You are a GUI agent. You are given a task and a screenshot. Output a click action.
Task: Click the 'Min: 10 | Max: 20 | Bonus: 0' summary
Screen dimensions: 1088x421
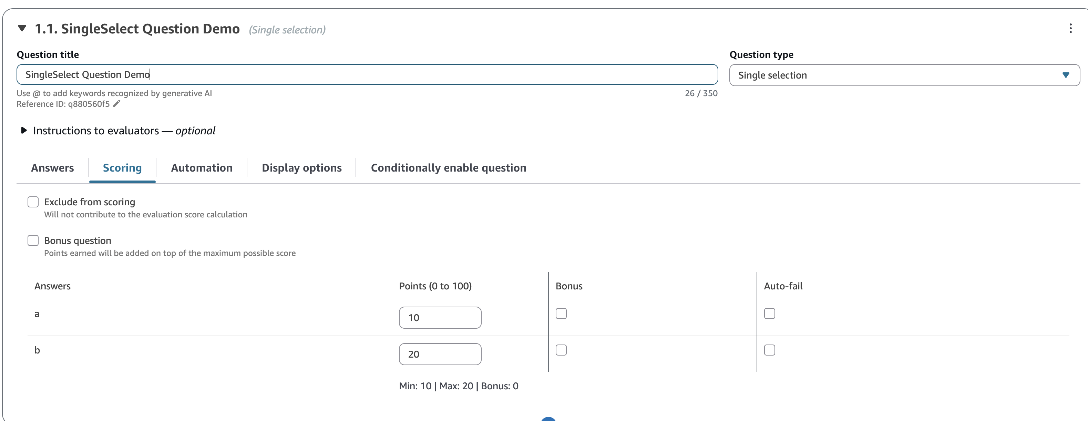(x=459, y=386)
